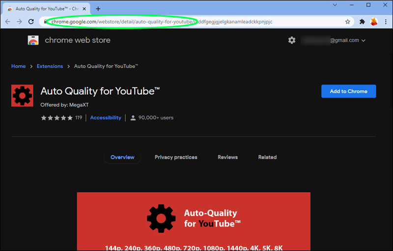The image size is (393, 251).
Task: Minimize the Chrome window
Action: pyautogui.click(x=352, y=5)
